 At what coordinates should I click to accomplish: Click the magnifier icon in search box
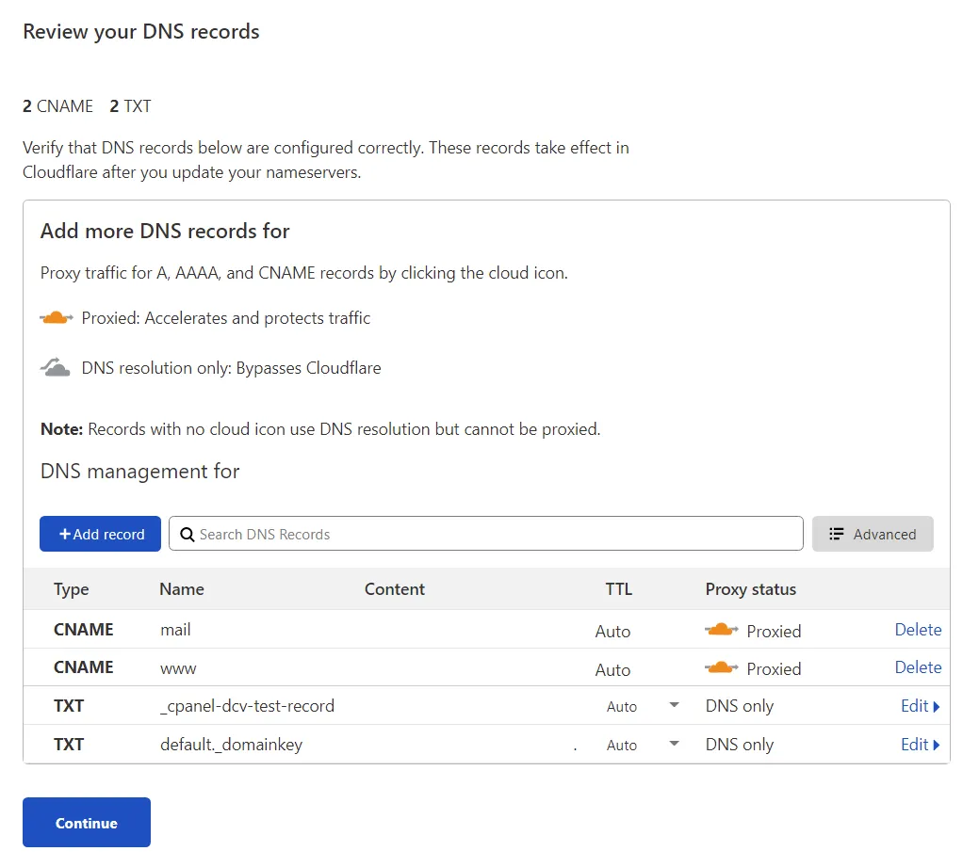[187, 535]
